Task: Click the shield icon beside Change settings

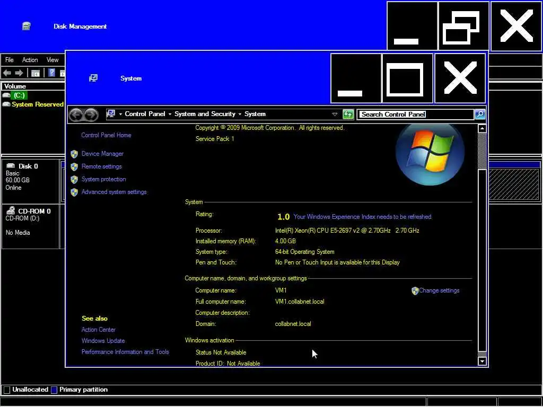Action: (x=415, y=291)
